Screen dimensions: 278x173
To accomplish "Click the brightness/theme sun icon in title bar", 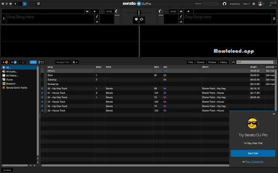I will point(16,4).
